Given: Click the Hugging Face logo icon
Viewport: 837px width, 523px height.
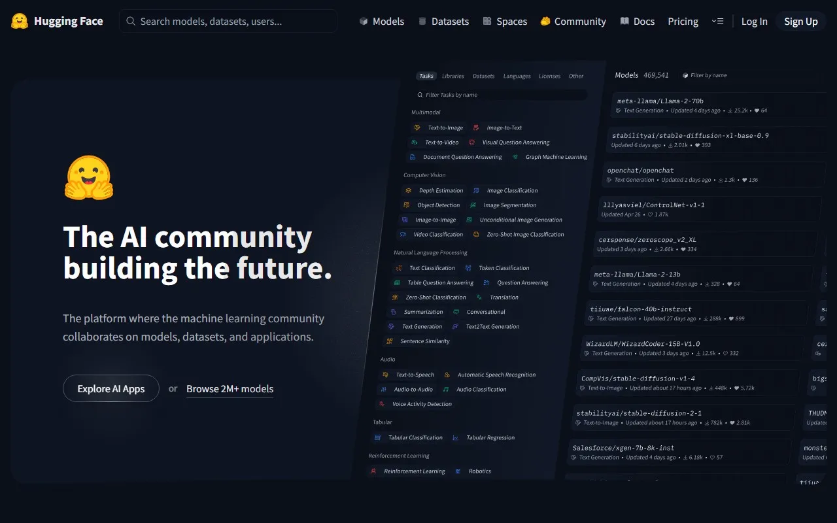Looking at the screenshot, I should pos(20,21).
